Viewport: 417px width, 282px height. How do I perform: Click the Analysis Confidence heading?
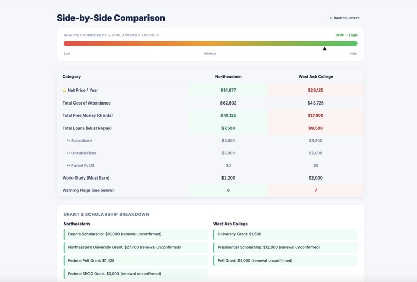tap(111, 35)
